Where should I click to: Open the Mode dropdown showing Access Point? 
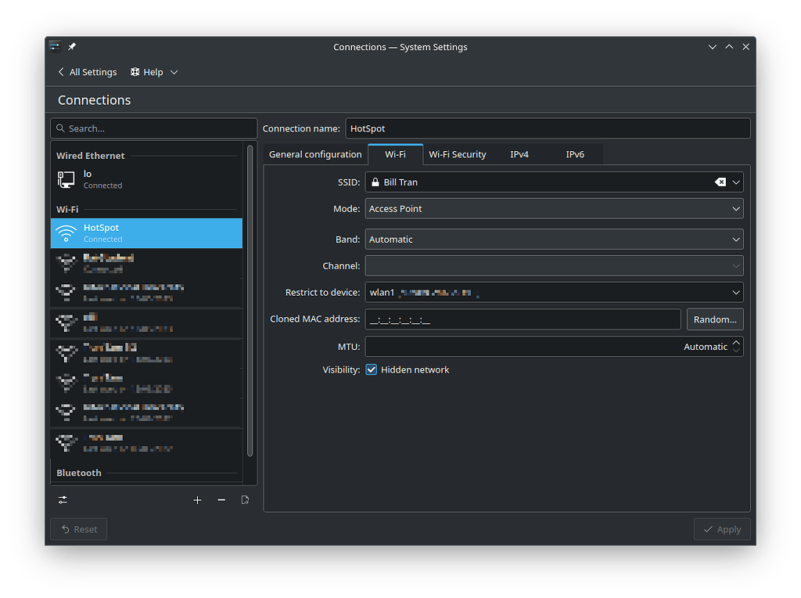click(x=554, y=209)
